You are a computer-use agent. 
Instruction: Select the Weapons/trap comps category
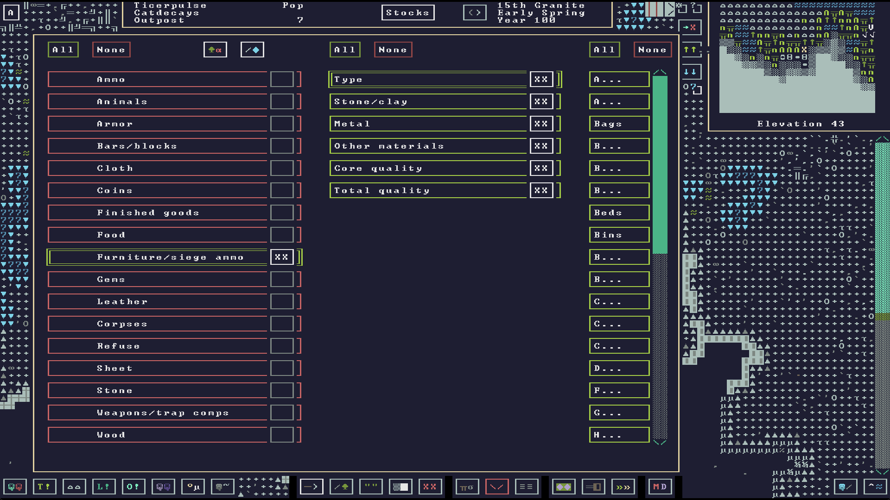tap(158, 412)
